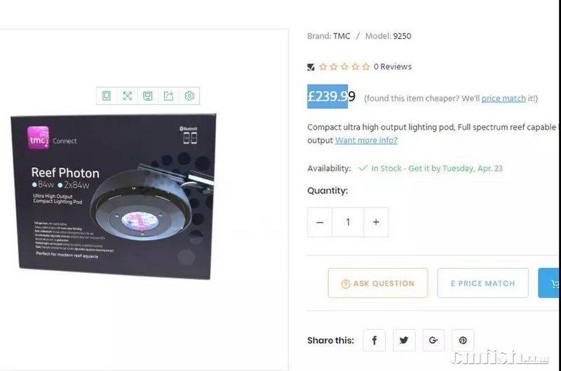Increase quantity with the plus button
Screen dimensions: 561x371
coord(376,222)
